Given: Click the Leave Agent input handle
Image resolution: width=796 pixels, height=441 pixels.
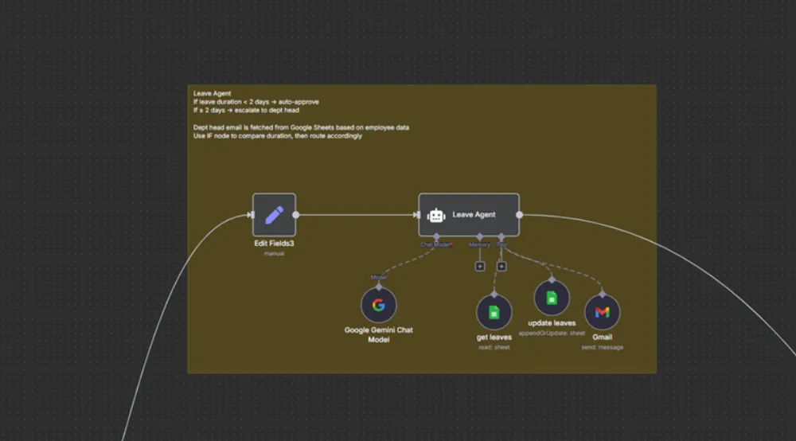Looking at the screenshot, I should coord(417,214).
